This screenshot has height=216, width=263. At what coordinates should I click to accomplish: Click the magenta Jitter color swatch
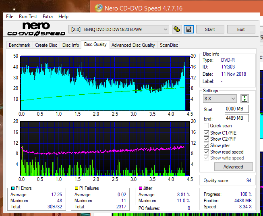point(141,188)
